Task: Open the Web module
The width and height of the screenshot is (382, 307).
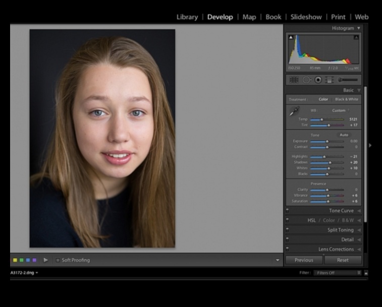Action: [x=361, y=17]
